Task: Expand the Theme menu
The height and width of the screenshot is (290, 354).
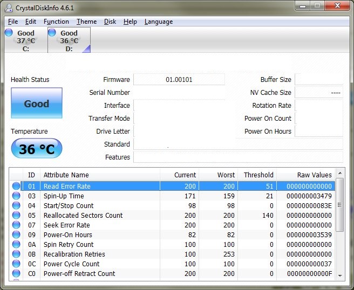Action: 86,22
